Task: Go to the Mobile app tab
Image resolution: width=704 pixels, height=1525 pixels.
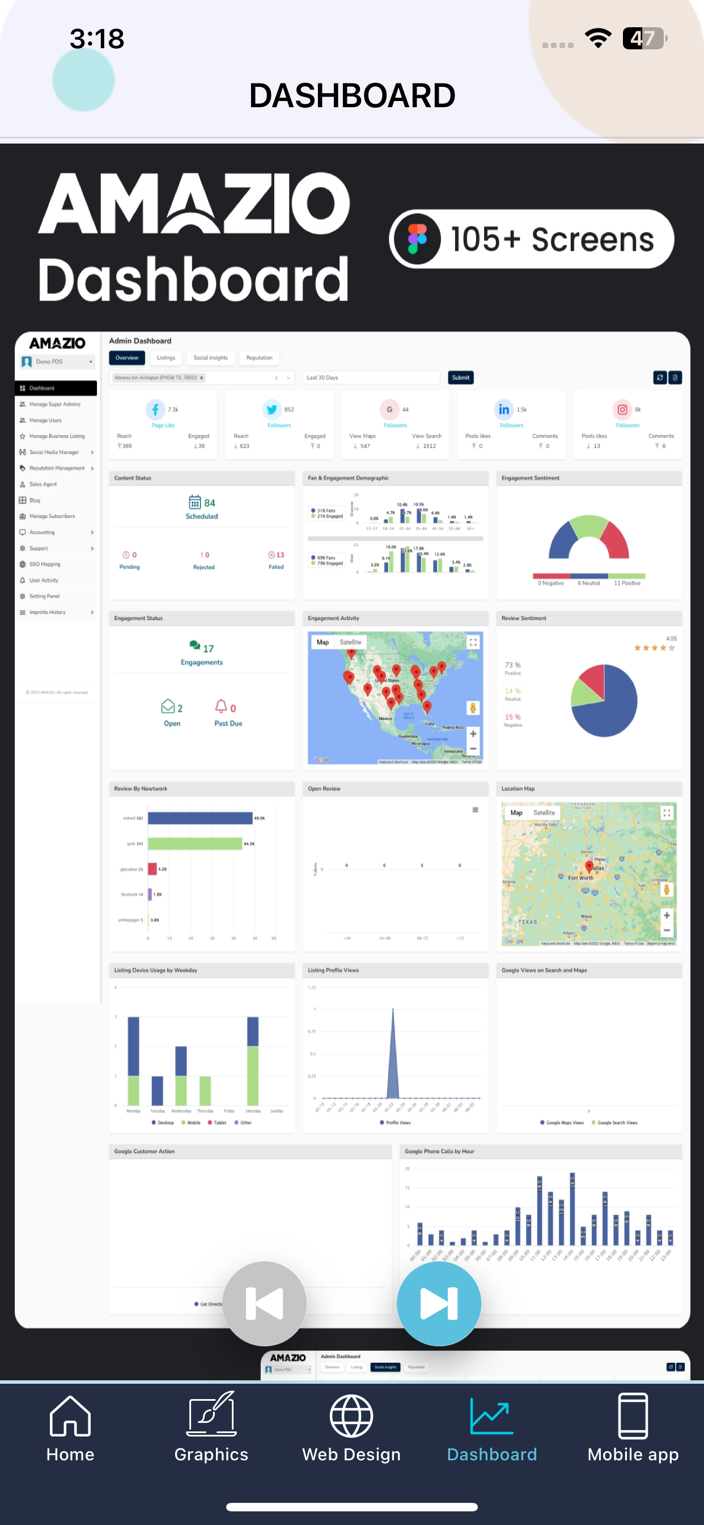Action: point(633,1429)
